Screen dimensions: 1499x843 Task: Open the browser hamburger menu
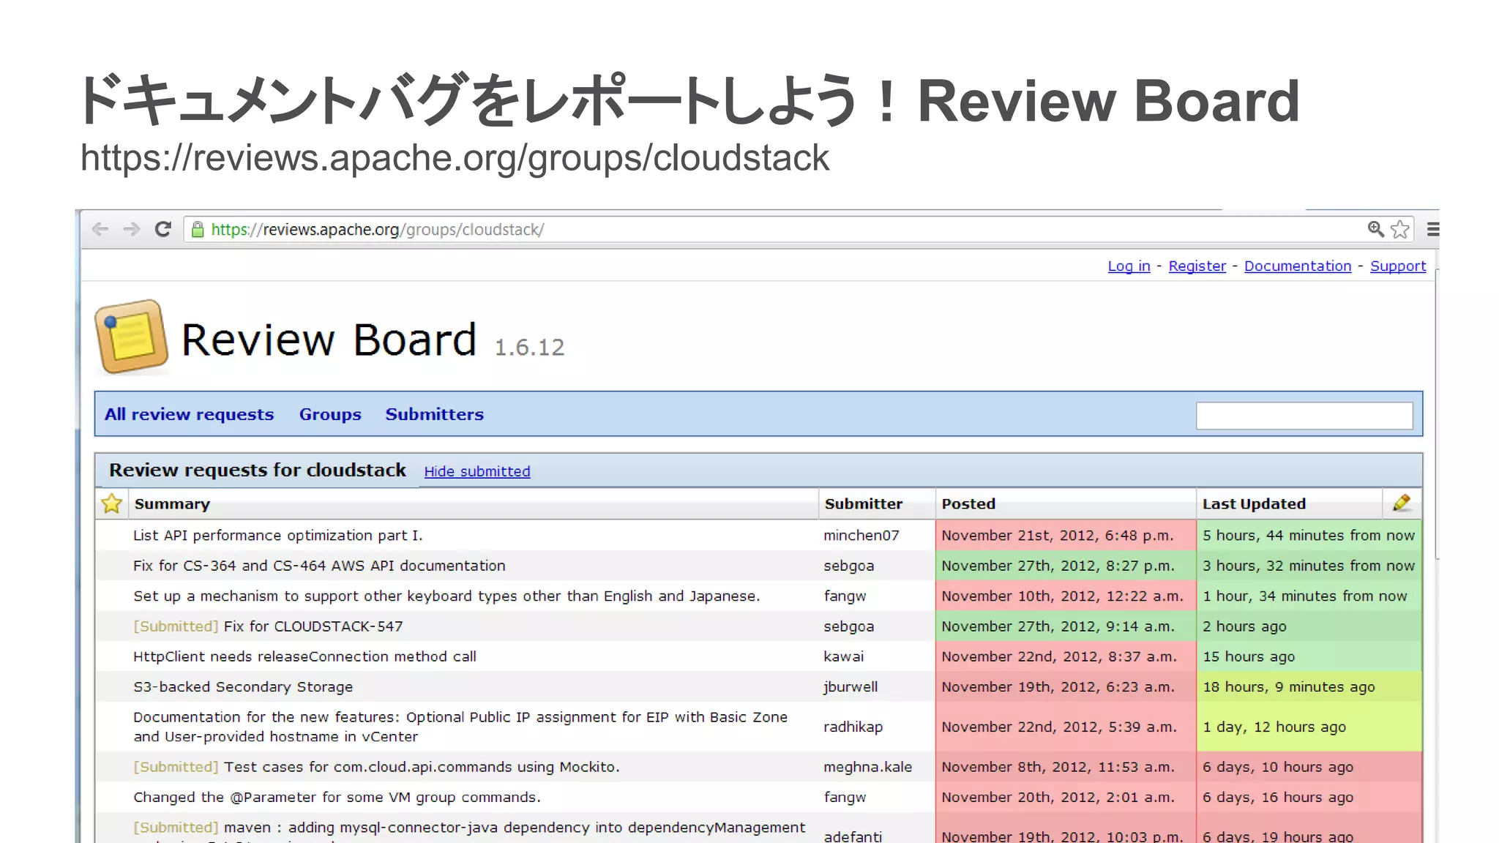(x=1433, y=230)
